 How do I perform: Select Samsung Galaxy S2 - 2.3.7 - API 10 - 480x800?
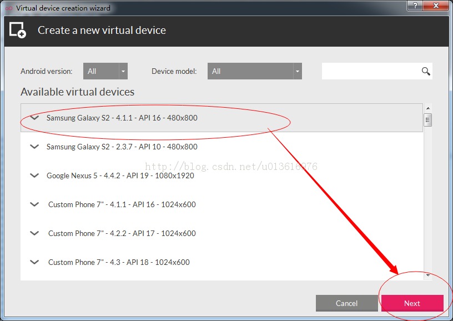point(222,147)
